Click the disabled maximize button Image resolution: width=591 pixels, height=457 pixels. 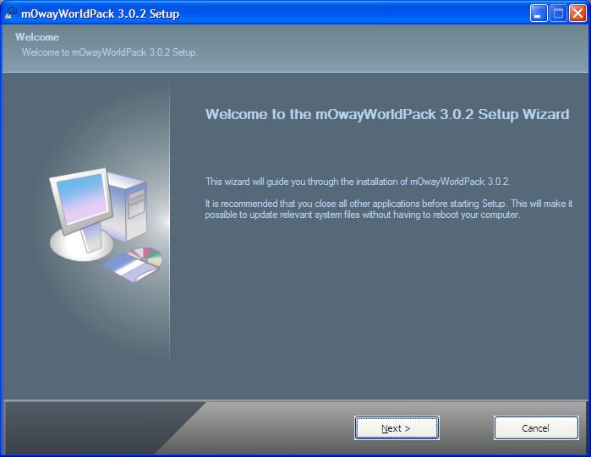[558, 14]
